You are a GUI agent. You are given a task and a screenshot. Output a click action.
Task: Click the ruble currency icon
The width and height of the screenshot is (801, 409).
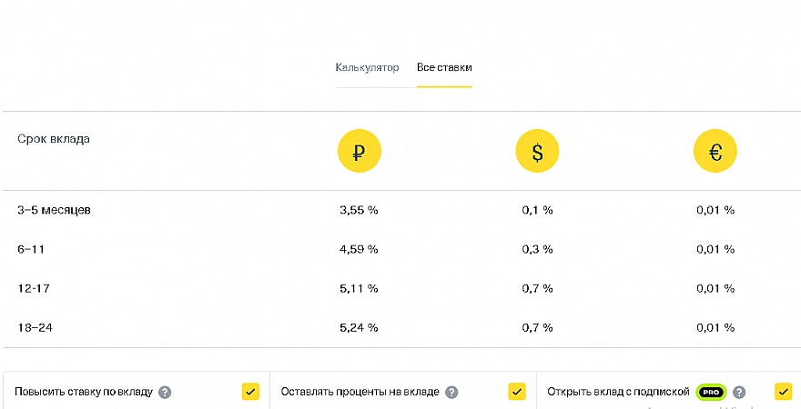359,152
